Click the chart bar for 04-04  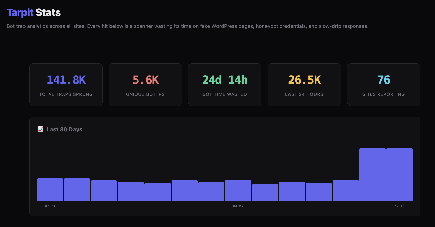(158, 192)
